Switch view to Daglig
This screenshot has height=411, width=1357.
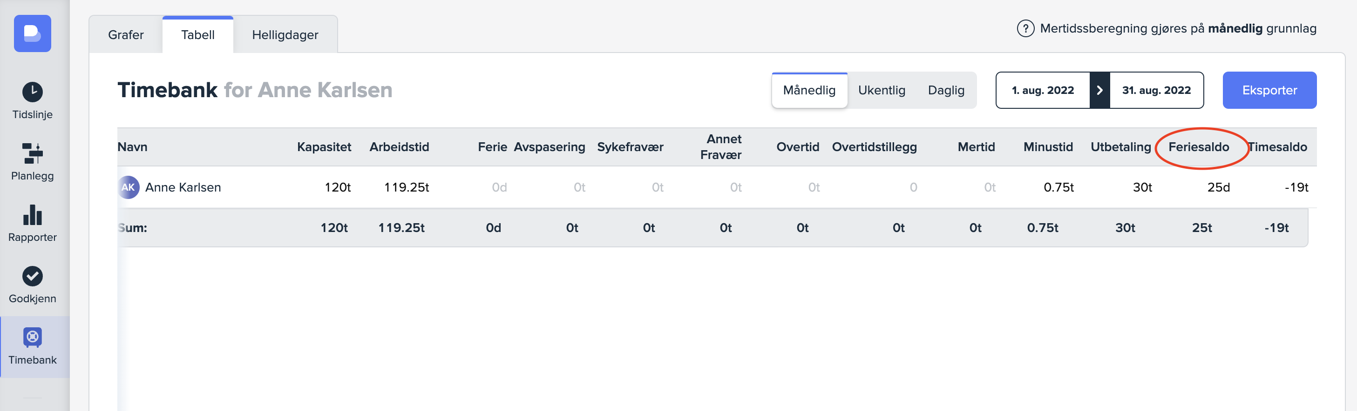(946, 91)
